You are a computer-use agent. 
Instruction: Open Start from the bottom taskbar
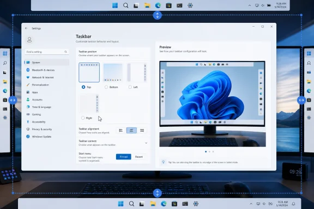click(121, 204)
